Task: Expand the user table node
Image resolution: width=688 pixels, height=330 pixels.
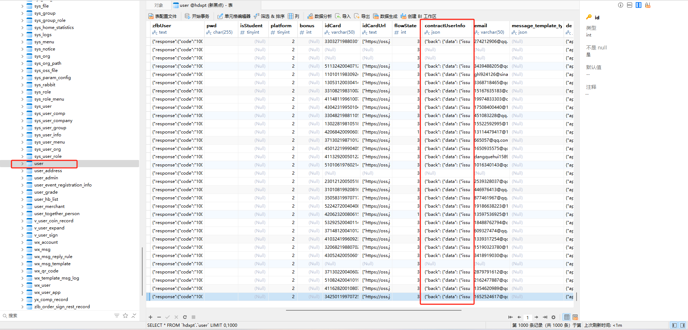Action: tap(22, 164)
